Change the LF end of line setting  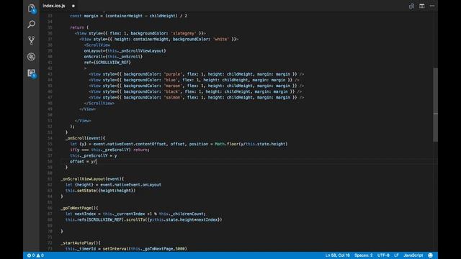click(396, 255)
